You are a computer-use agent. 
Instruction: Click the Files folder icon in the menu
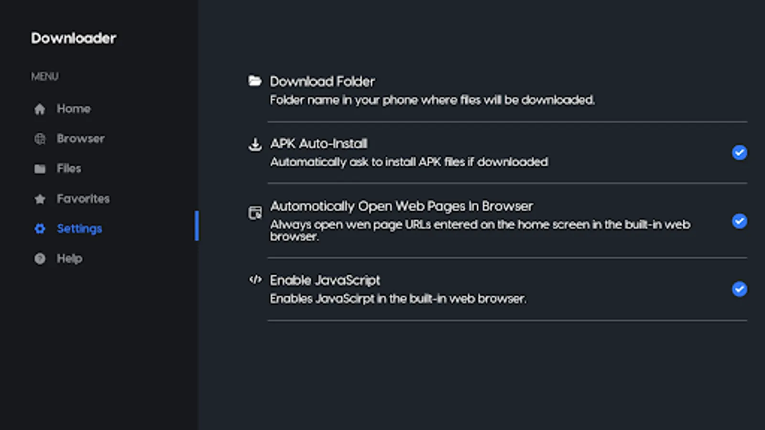(40, 168)
